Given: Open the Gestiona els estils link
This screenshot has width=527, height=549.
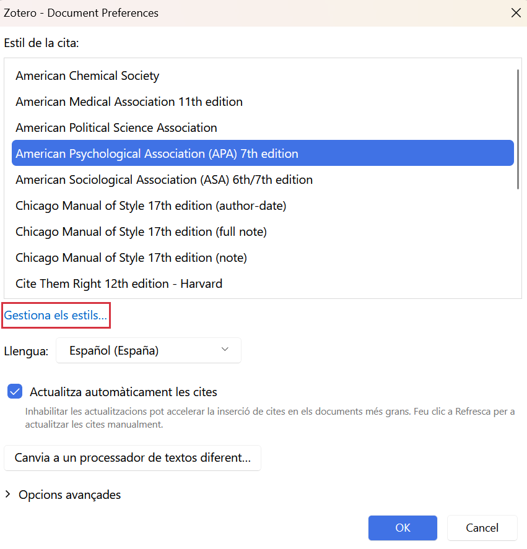Looking at the screenshot, I should pyautogui.click(x=55, y=315).
